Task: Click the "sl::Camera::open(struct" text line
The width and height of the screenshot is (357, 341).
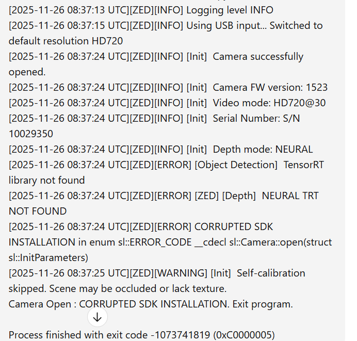Action: [x=170, y=242]
